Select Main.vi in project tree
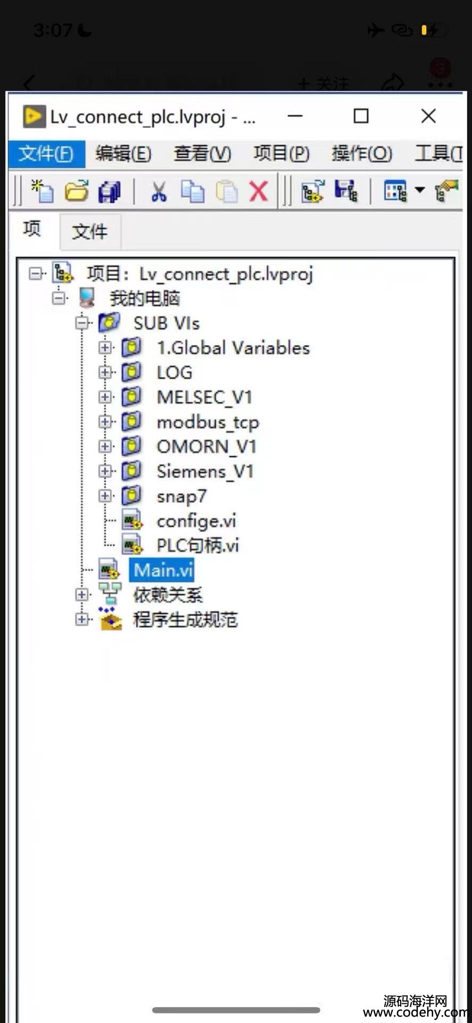 point(163,570)
